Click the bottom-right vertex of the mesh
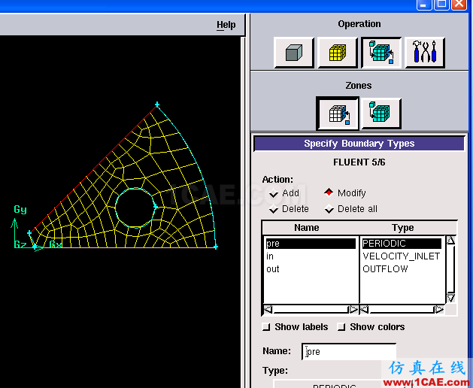The width and height of the screenshot is (473, 388). click(216, 247)
